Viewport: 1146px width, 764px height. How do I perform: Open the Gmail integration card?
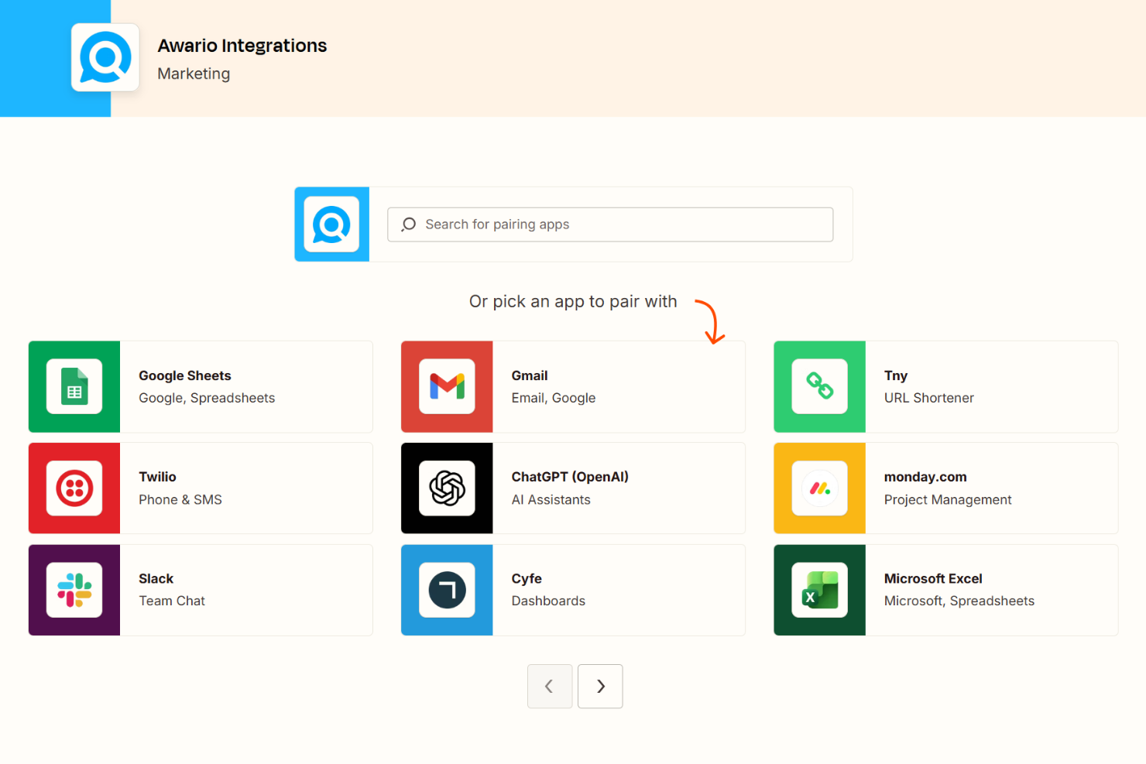[612, 387]
